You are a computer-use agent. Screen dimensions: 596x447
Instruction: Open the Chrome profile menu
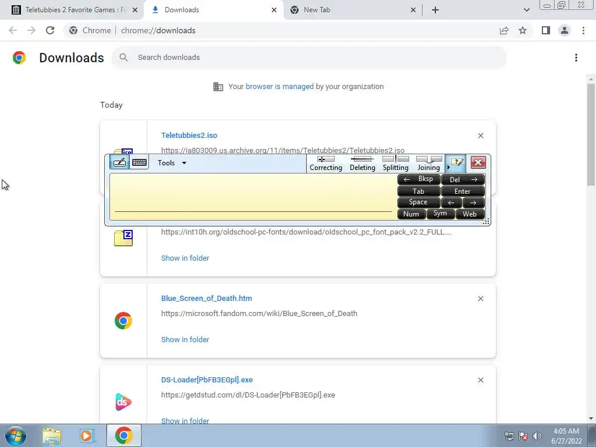pos(565,30)
